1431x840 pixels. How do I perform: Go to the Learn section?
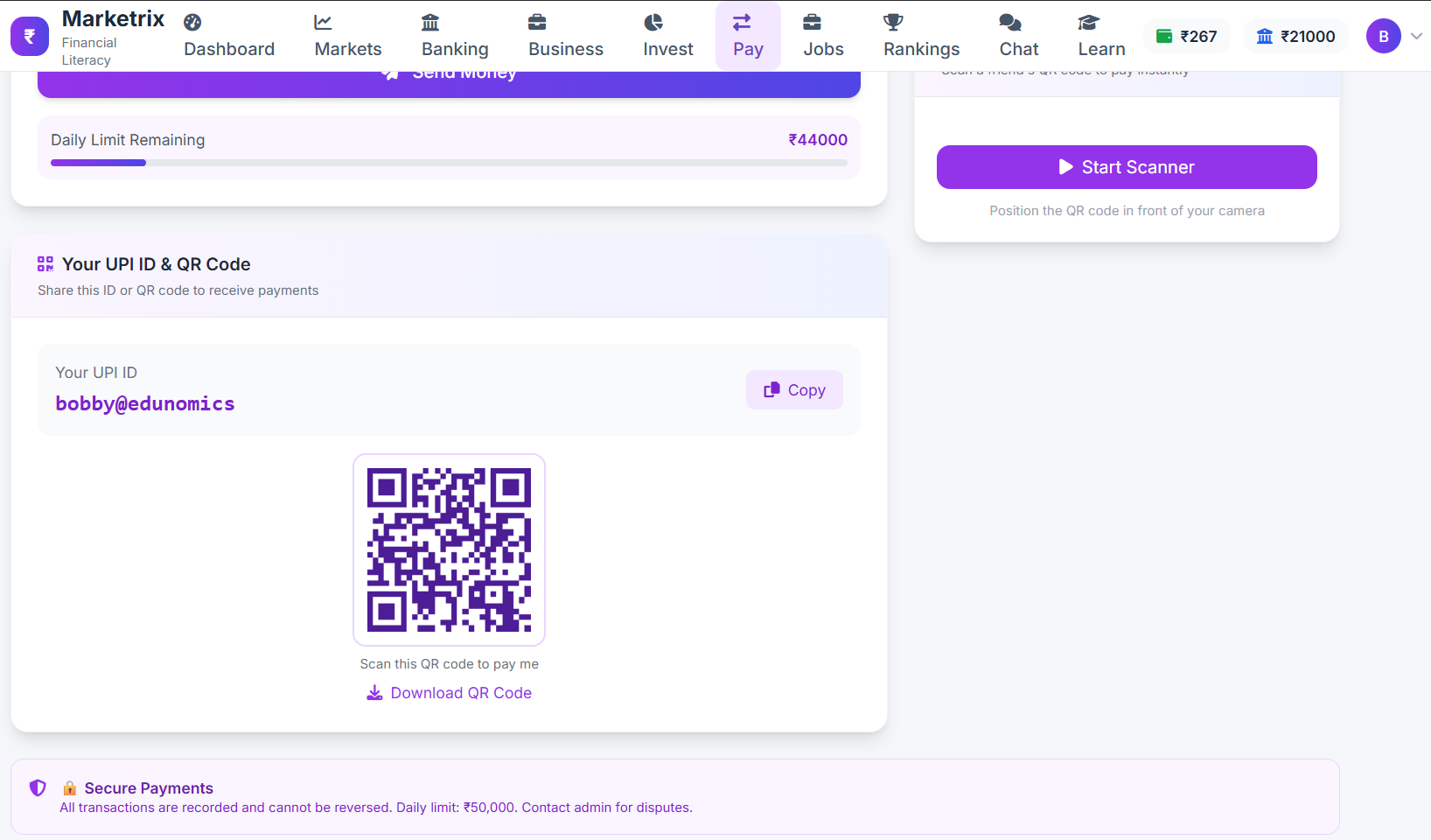1101,36
